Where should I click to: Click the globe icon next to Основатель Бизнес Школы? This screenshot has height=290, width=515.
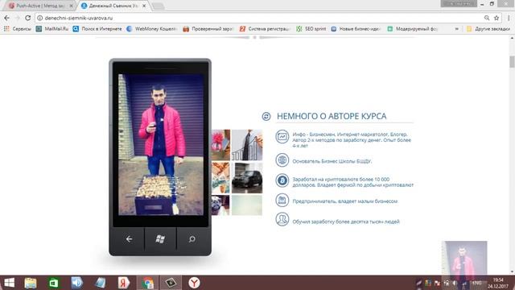[282, 160]
